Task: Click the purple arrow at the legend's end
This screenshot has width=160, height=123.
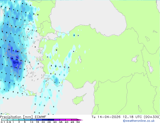Action: (80, 120)
